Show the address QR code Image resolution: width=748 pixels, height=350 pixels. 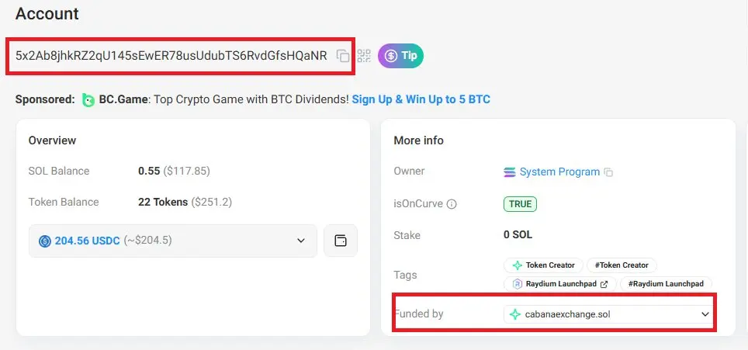click(364, 56)
